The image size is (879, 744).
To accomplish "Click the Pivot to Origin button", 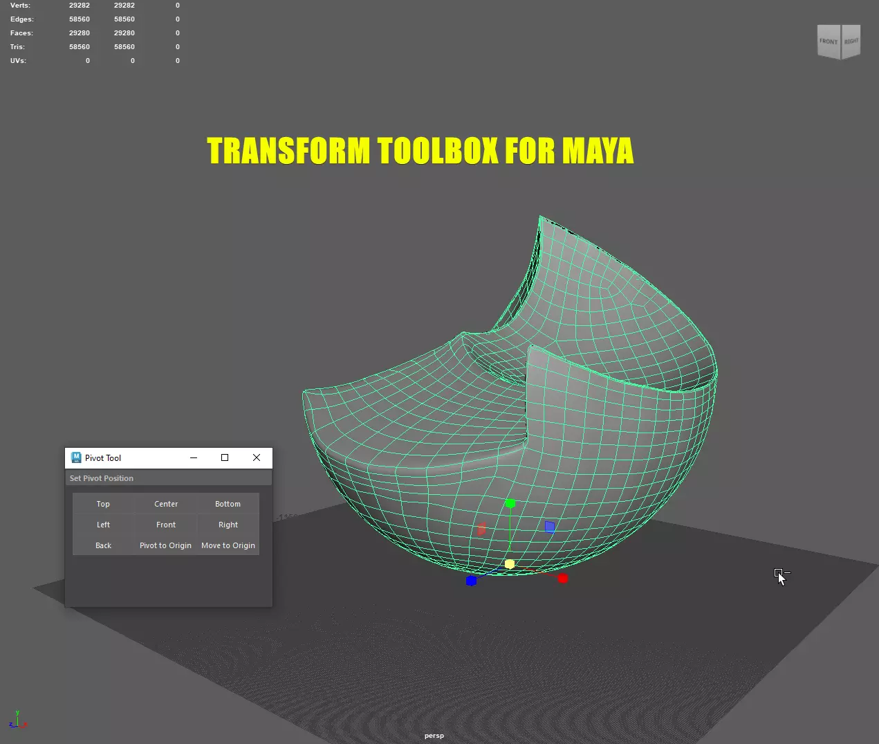I will [166, 545].
